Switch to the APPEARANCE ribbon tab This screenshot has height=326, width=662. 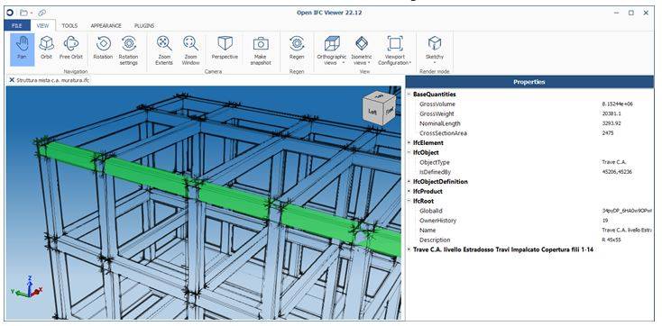pyautogui.click(x=106, y=25)
